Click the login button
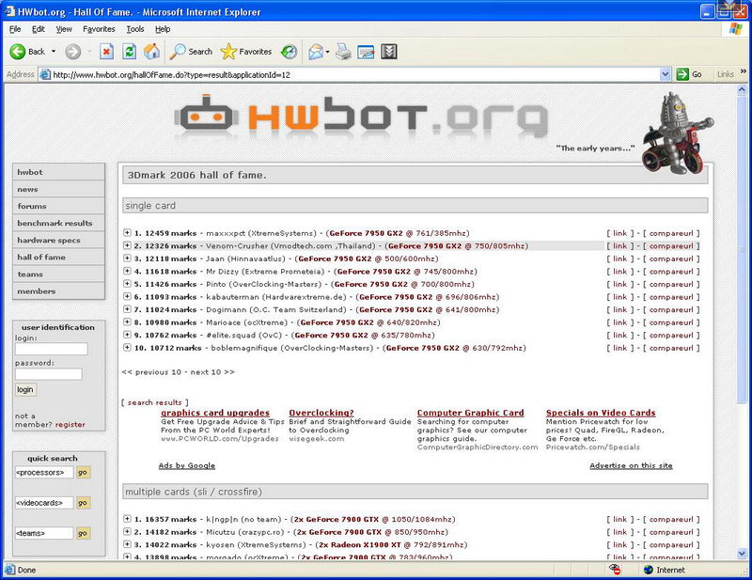The image size is (752, 580). (x=25, y=389)
